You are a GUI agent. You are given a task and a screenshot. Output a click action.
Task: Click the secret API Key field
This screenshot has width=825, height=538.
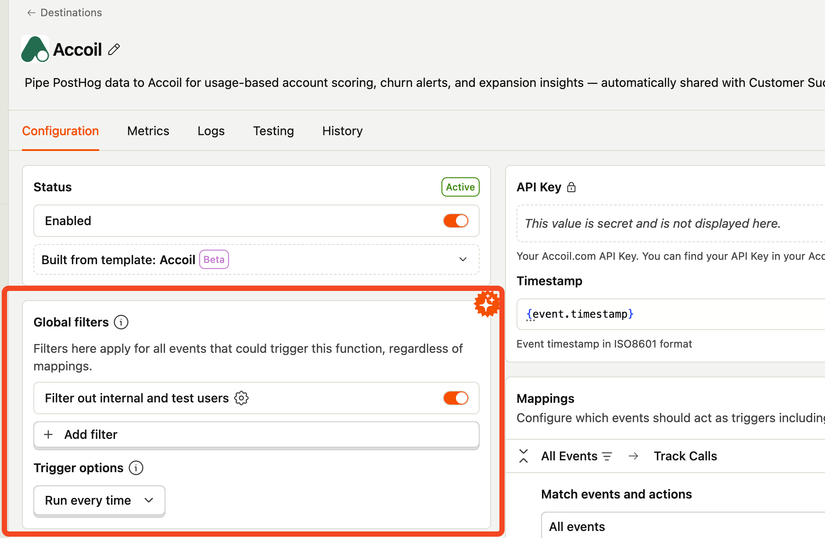tap(671, 223)
